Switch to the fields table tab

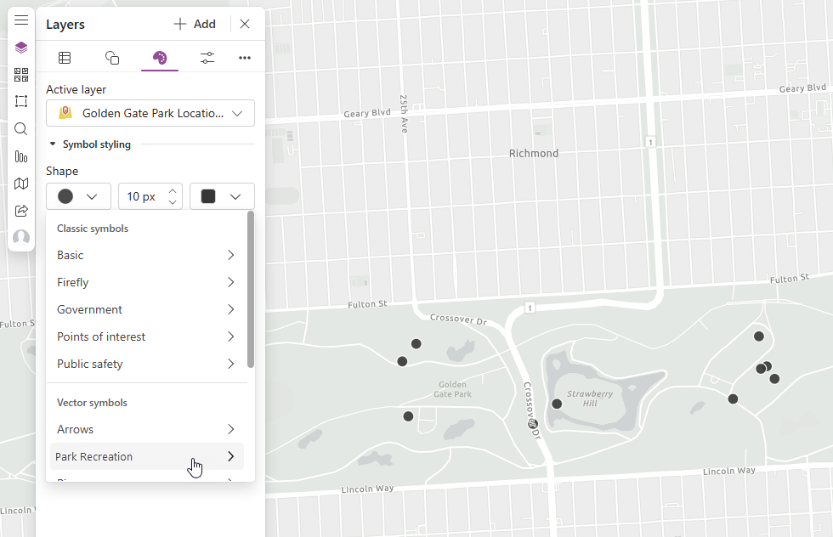click(65, 57)
